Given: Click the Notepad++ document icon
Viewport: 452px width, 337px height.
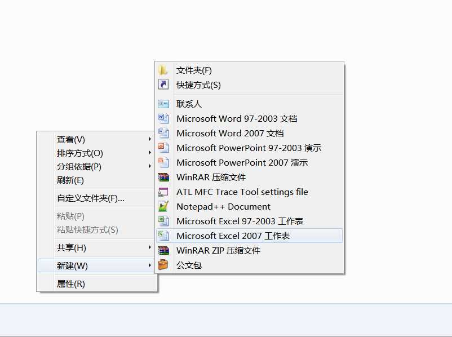Looking at the screenshot, I should 163,206.
